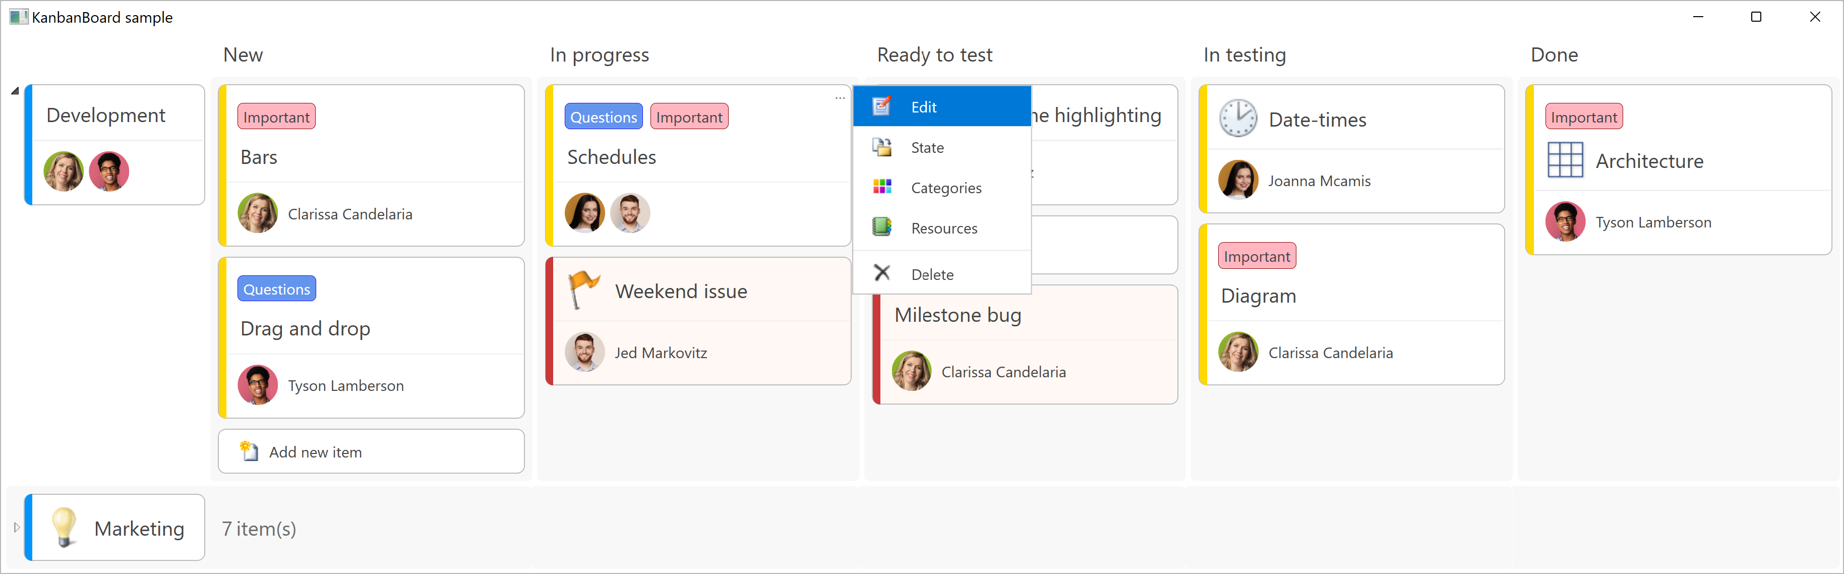Click the Important tag on Bars card

276,117
